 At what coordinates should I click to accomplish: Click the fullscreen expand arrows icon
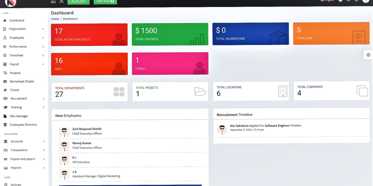pos(62,1)
